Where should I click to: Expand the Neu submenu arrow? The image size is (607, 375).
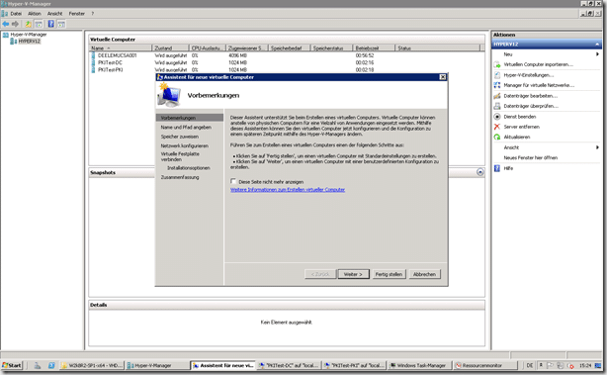coord(597,54)
